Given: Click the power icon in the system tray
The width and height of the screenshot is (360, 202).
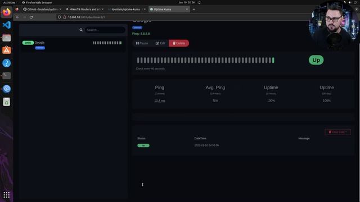Looking at the screenshot, I should [x=355, y=2].
